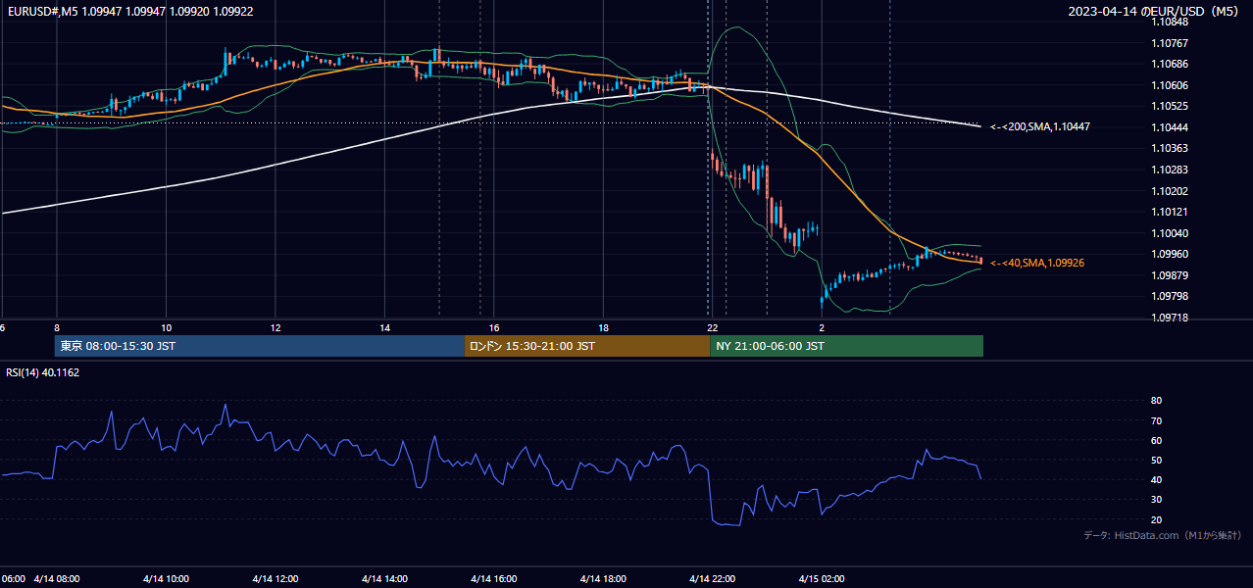Screen dimensions: 1253x588
Task: Click the 4/14 18:00 bottom time label
Action: coord(604,578)
